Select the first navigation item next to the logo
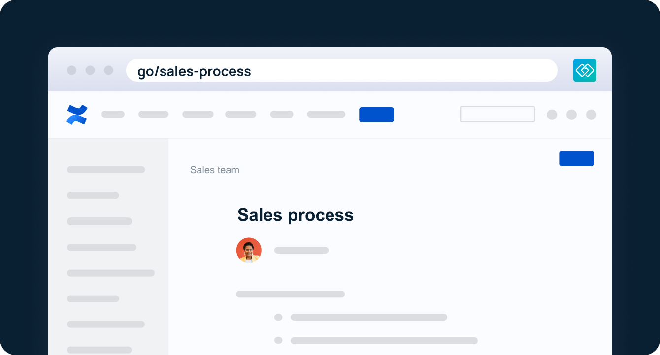Viewport: 660px width, 355px height. point(113,114)
